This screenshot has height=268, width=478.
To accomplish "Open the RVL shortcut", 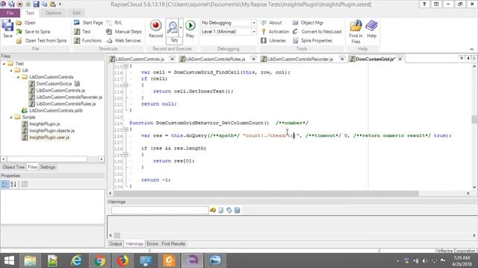I will 114,23.
